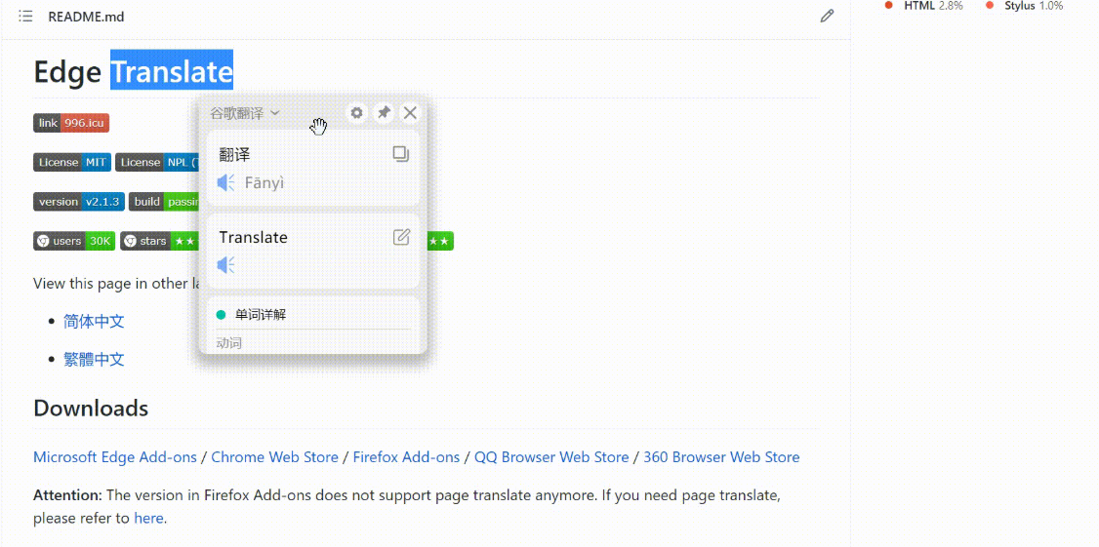Open 360 Browser Web Store link
Screen dimensions: 1099x547
click(721, 457)
